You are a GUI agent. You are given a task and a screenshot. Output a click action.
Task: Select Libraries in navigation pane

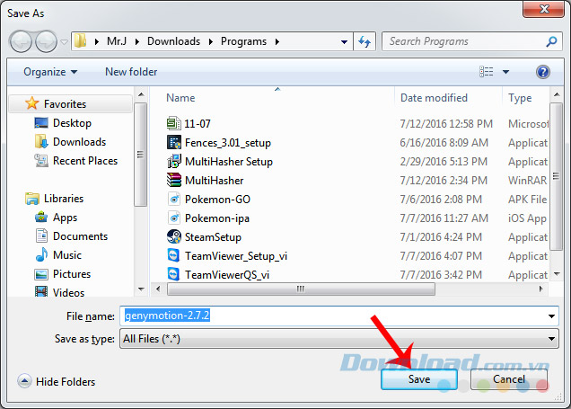click(x=64, y=199)
